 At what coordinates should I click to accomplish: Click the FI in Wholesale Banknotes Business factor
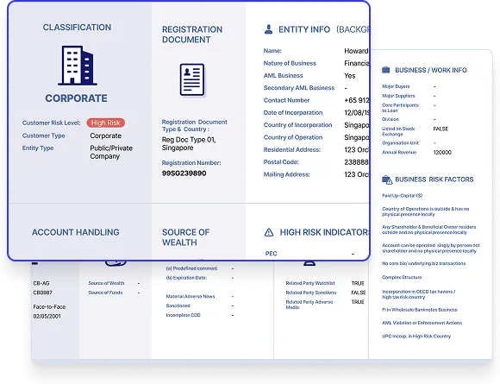[x=419, y=310]
